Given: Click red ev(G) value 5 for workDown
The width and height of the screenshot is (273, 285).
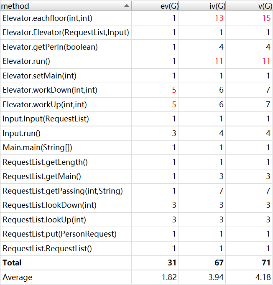Looking at the screenshot, I should point(174,90).
